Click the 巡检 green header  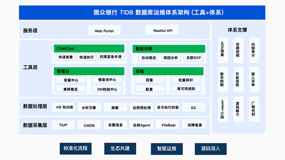click(168, 71)
